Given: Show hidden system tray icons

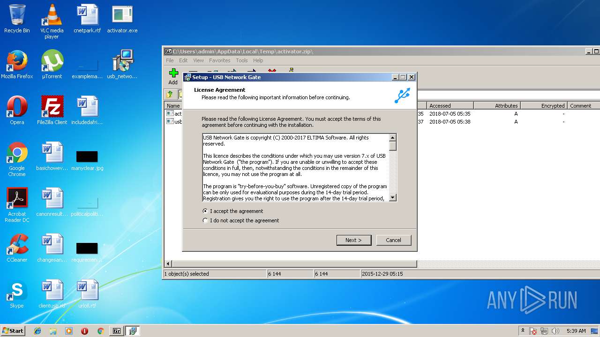Looking at the screenshot, I should click(x=523, y=331).
